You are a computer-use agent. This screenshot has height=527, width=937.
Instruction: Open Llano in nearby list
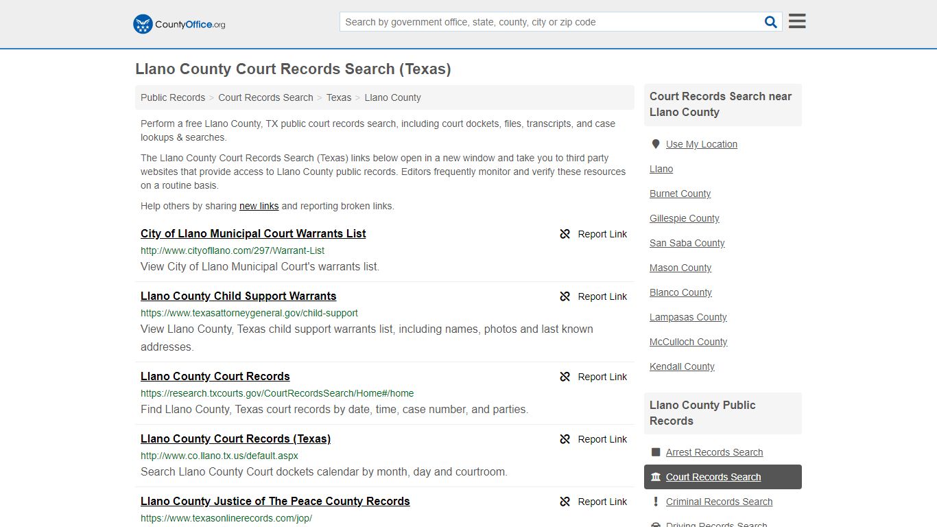click(661, 169)
